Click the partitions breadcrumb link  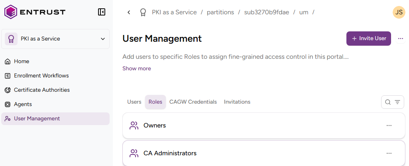click(220, 12)
